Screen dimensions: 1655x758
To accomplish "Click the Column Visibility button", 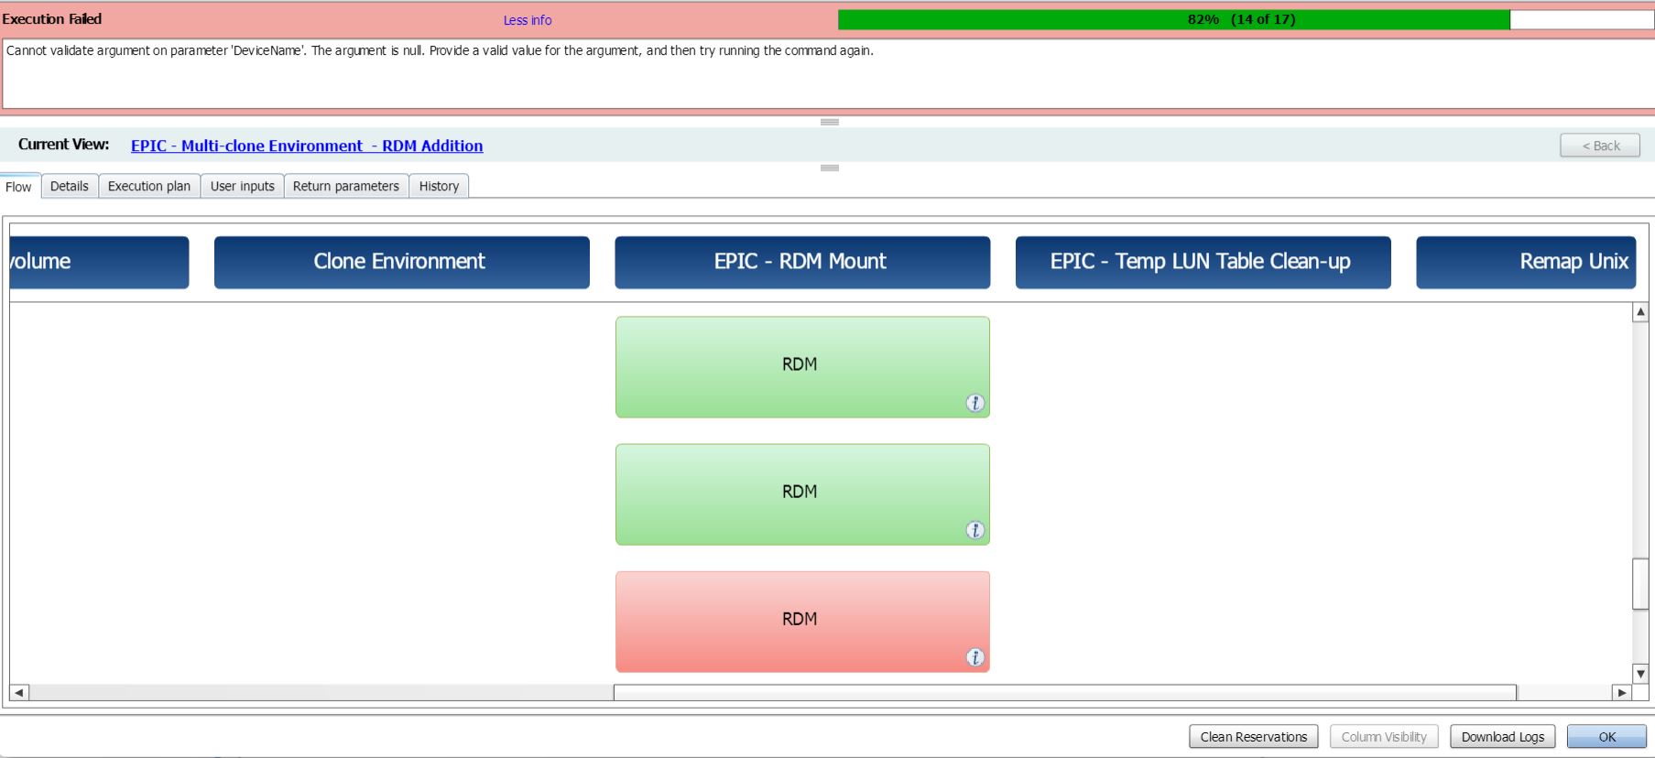I will [1384, 737].
